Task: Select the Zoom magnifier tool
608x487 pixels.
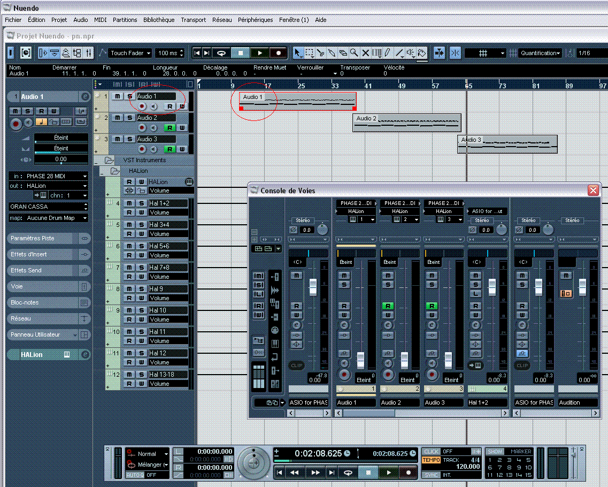Action: (x=354, y=53)
